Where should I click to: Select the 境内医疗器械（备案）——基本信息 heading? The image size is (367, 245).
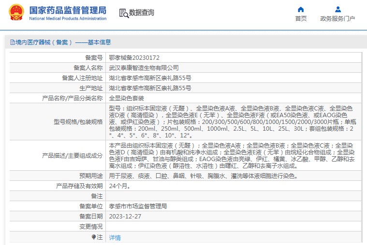click(63, 42)
